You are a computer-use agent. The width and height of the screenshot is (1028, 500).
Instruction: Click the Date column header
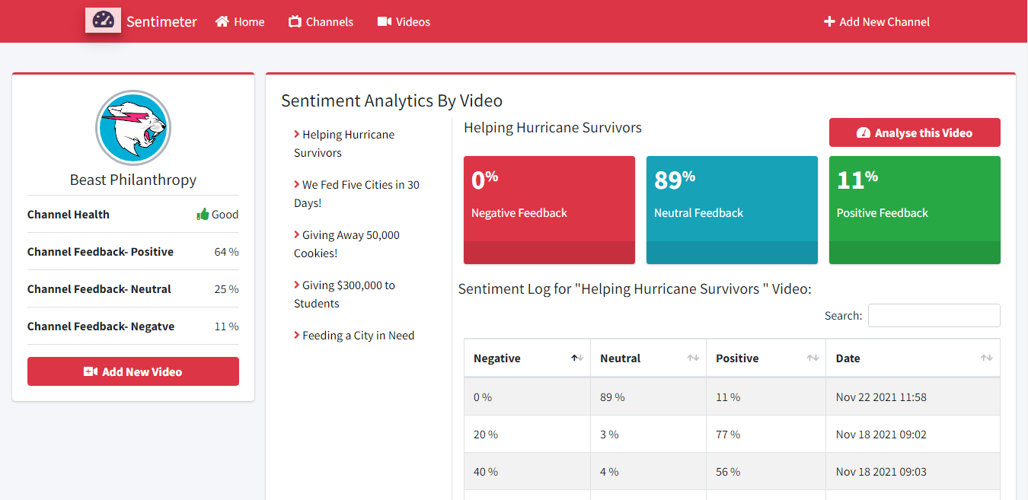click(913, 358)
